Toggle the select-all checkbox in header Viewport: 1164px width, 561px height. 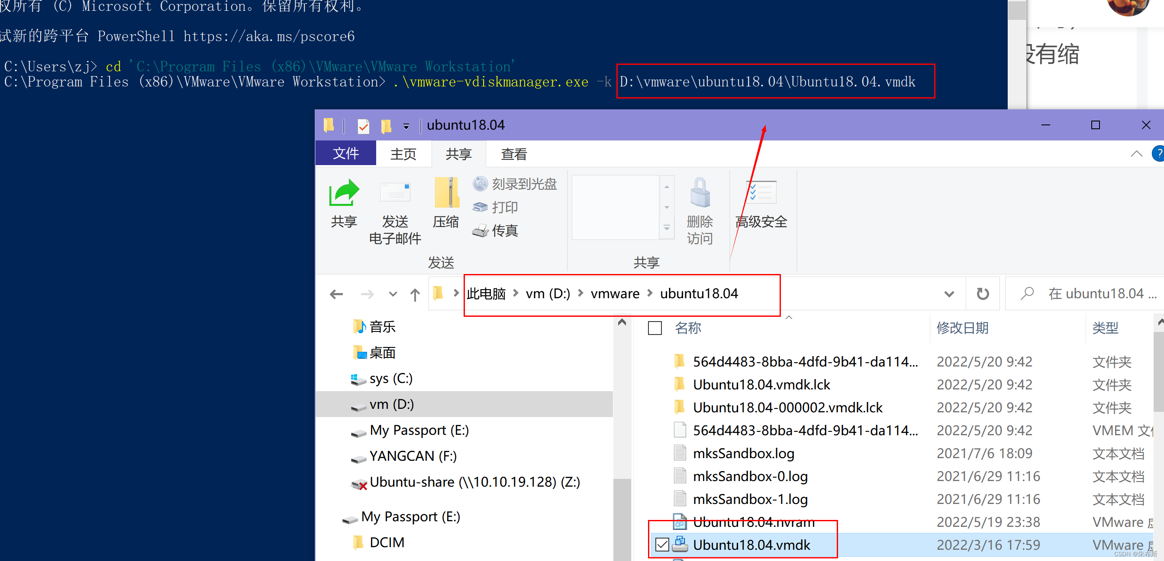click(x=655, y=328)
